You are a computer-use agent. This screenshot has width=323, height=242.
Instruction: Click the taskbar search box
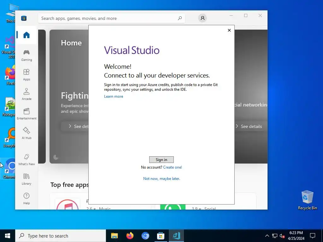click(60, 236)
